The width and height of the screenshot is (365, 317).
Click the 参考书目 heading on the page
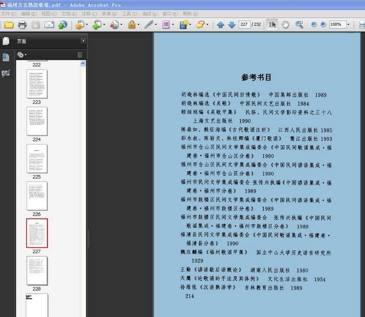click(256, 77)
